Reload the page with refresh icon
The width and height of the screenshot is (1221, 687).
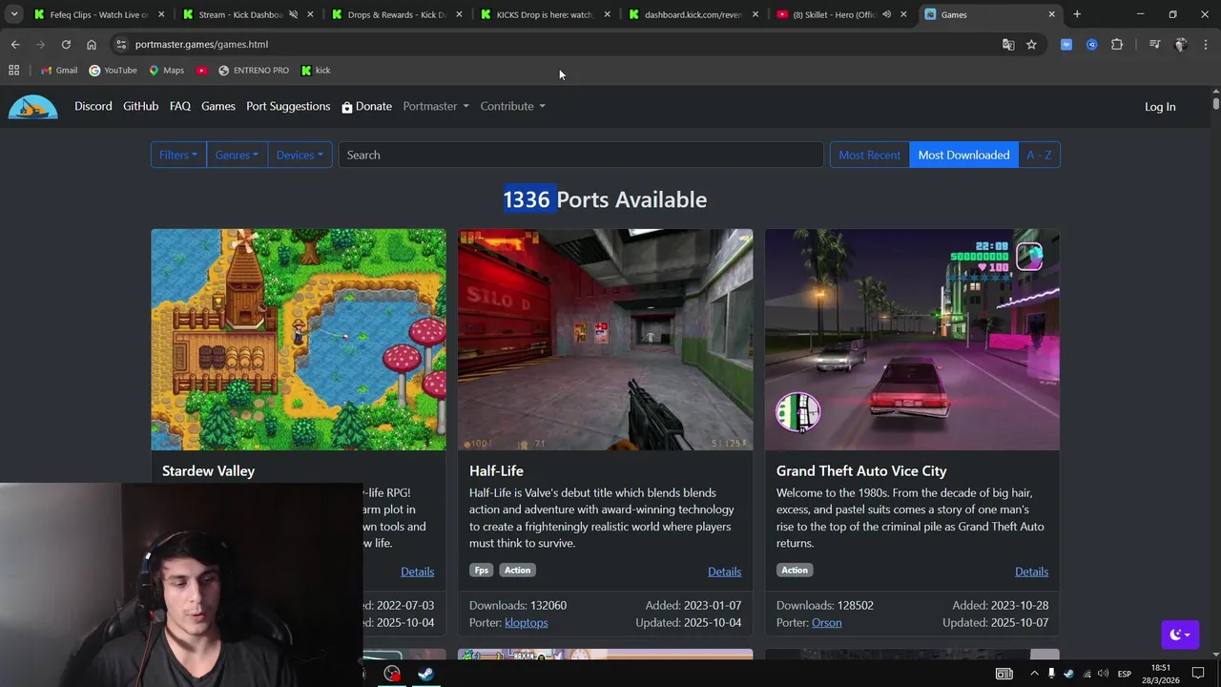(x=66, y=44)
